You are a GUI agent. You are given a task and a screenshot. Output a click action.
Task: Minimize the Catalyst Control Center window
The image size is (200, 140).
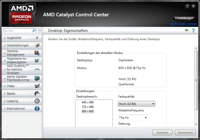(x=187, y=7)
